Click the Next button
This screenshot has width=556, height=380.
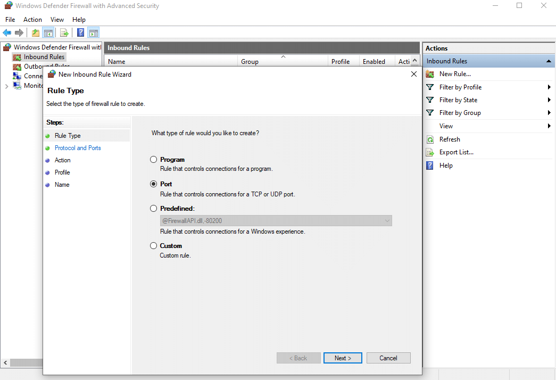tap(343, 358)
